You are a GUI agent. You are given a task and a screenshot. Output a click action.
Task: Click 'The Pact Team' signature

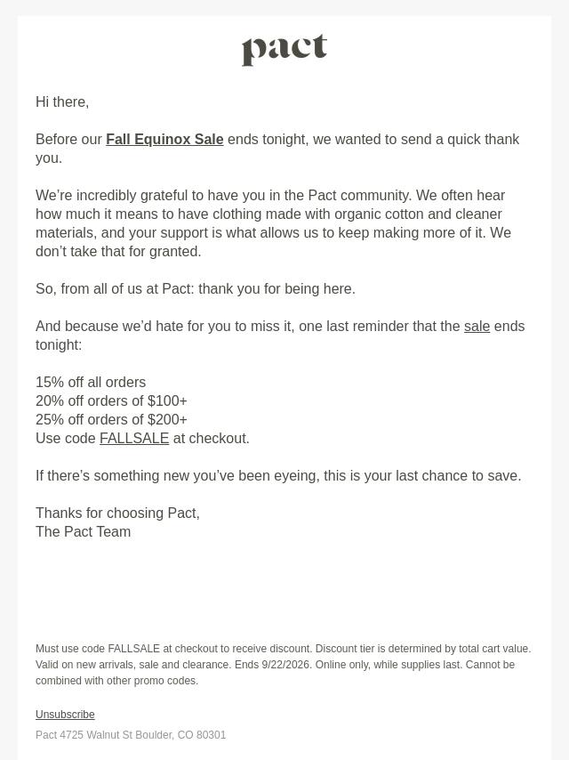coord(84,531)
